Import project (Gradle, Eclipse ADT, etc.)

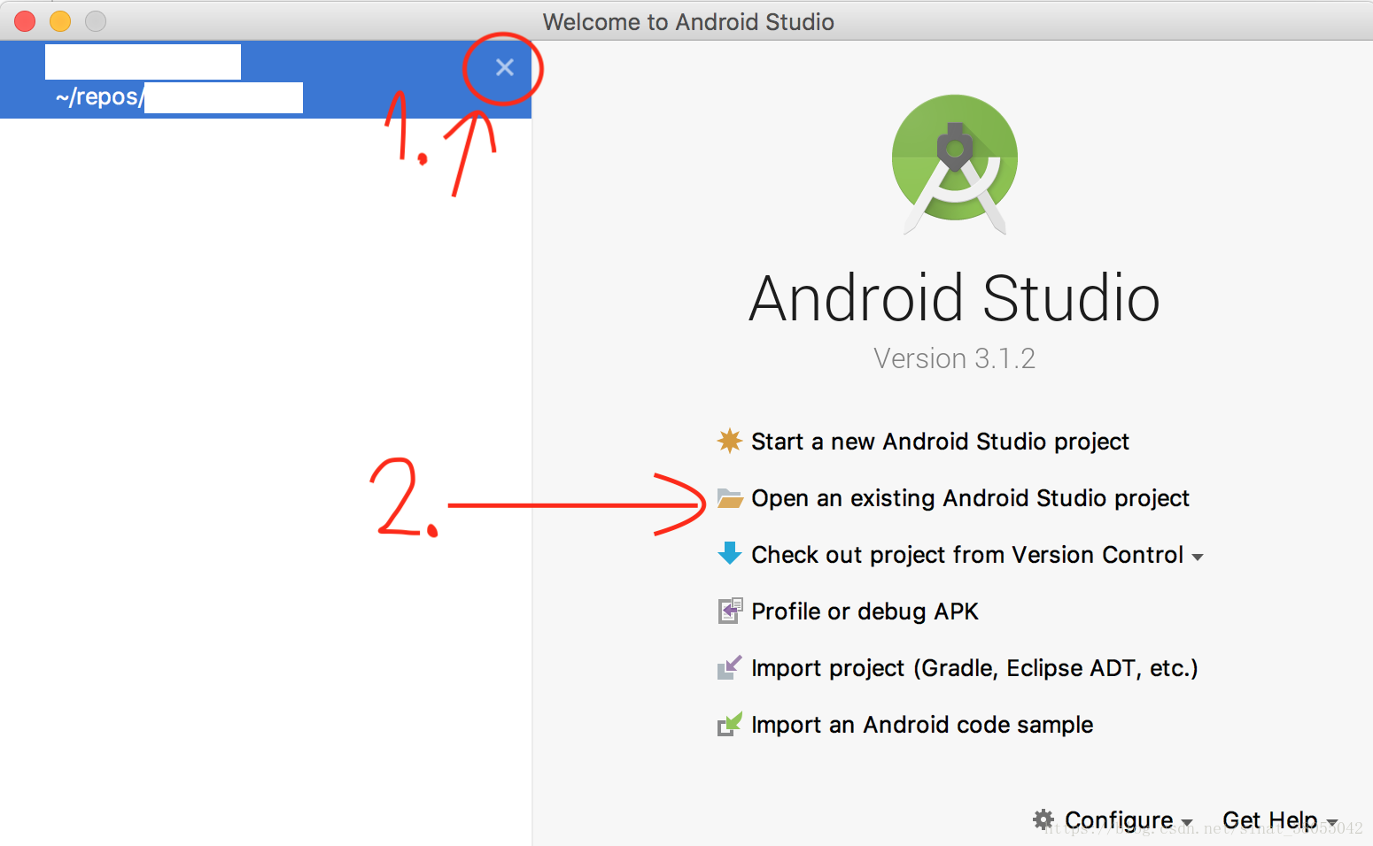(974, 668)
